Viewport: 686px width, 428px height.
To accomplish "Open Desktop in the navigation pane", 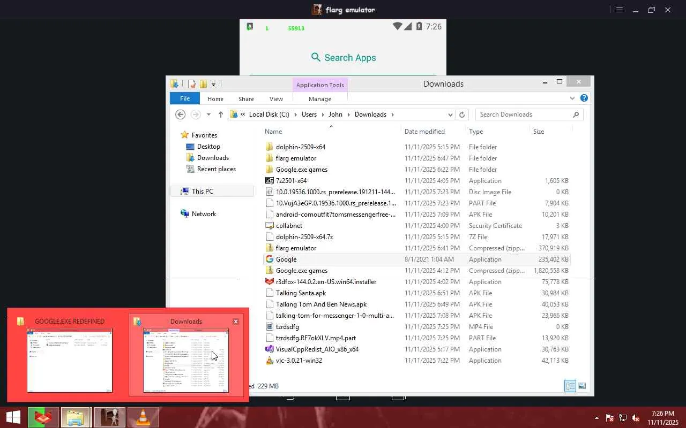I will point(208,147).
